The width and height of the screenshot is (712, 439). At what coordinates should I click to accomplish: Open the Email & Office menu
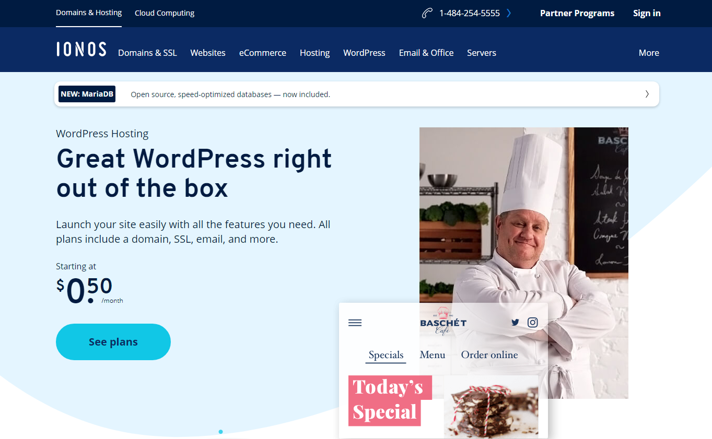pyautogui.click(x=426, y=53)
